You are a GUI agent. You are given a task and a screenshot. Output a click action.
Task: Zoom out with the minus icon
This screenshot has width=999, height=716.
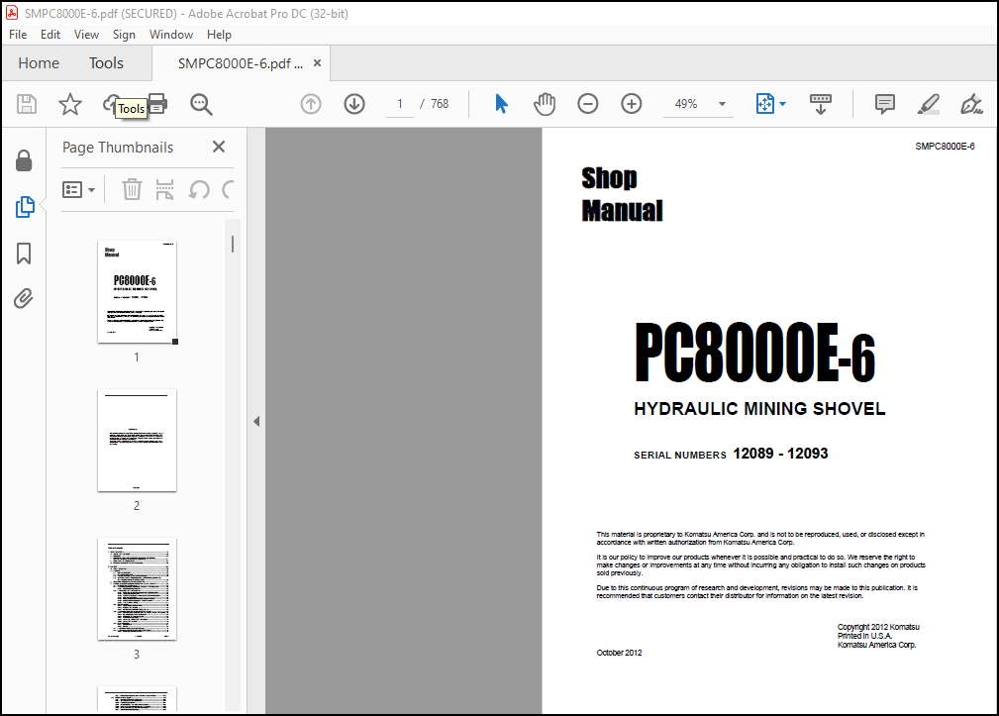point(587,104)
